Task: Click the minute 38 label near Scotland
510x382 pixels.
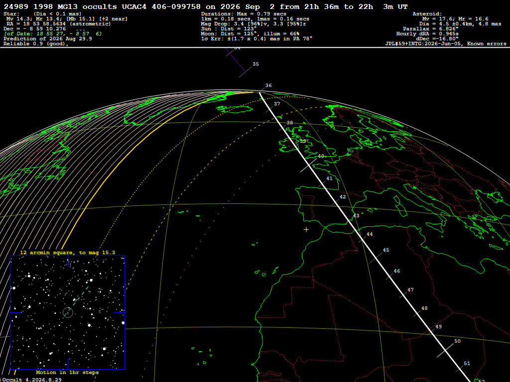Action: (289, 123)
